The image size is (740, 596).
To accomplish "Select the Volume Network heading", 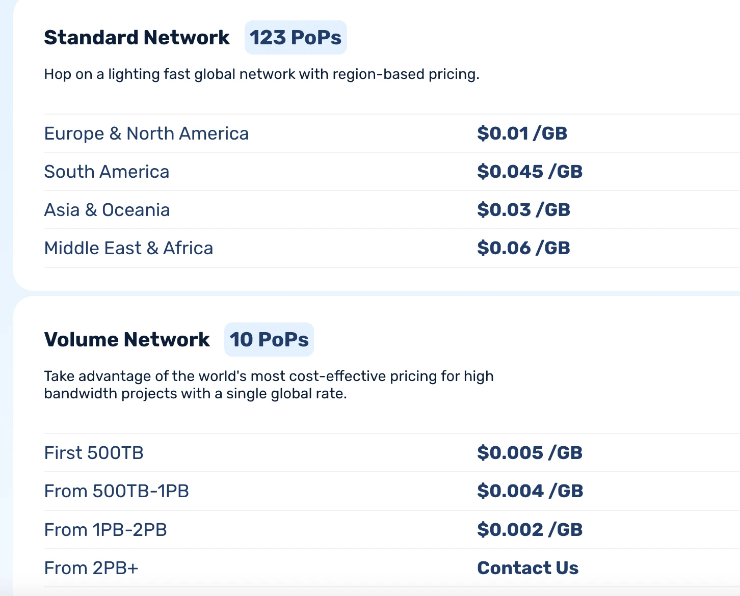I will click(x=127, y=340).
